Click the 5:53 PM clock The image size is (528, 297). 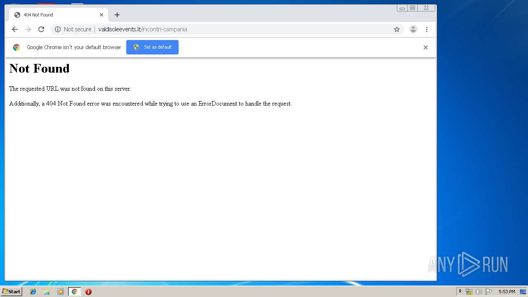507,292
